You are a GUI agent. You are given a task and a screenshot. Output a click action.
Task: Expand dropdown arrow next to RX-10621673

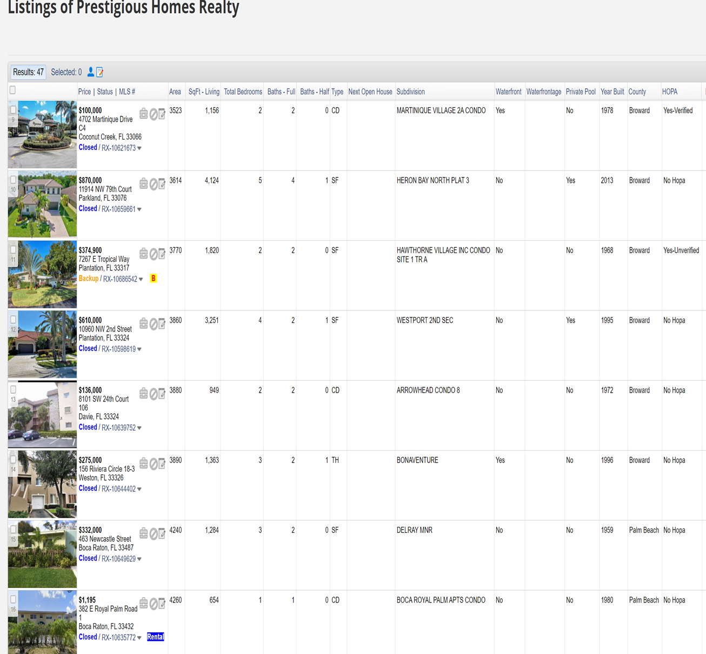[x=139, y=148]
